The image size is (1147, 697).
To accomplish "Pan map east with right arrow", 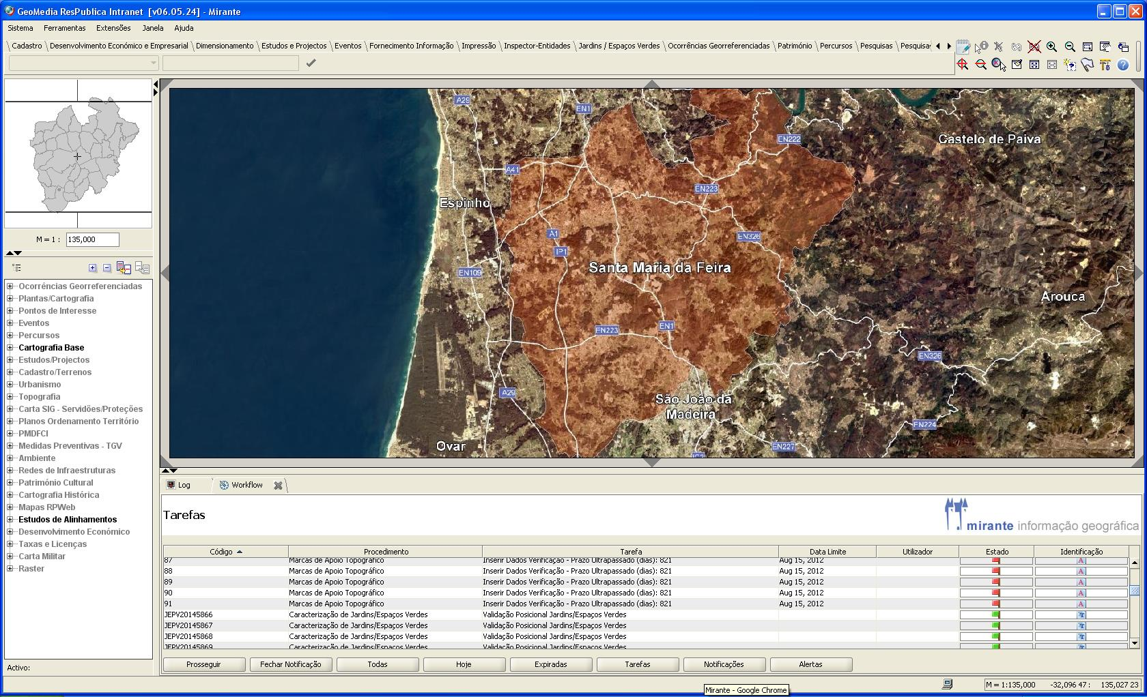I will coord(1138,273).
